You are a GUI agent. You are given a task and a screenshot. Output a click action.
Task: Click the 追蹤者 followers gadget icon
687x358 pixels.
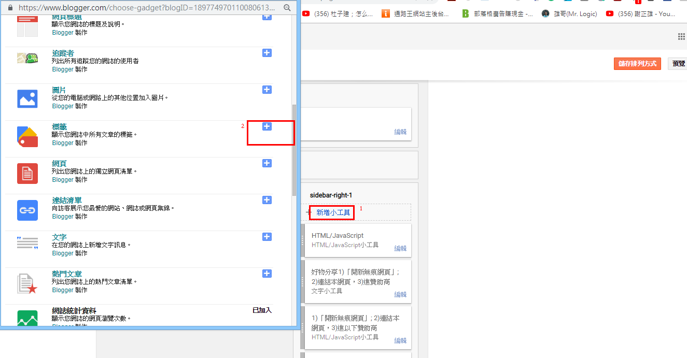coord(27,58)
